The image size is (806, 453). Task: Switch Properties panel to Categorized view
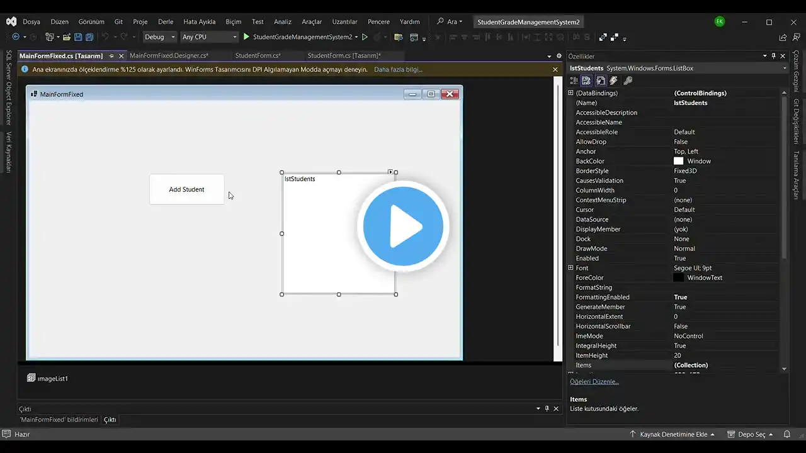pyautogui.click(x=574, y=81)
